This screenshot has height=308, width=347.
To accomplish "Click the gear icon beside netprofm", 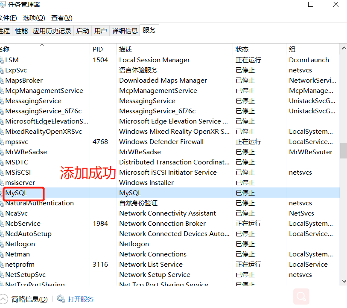I will pos(2,265).
